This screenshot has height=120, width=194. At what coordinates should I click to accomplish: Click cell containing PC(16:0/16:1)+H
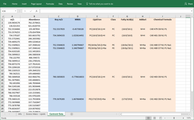coord(97,29)
